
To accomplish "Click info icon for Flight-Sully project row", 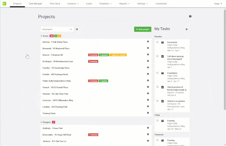I will click(x=148, y=81).
